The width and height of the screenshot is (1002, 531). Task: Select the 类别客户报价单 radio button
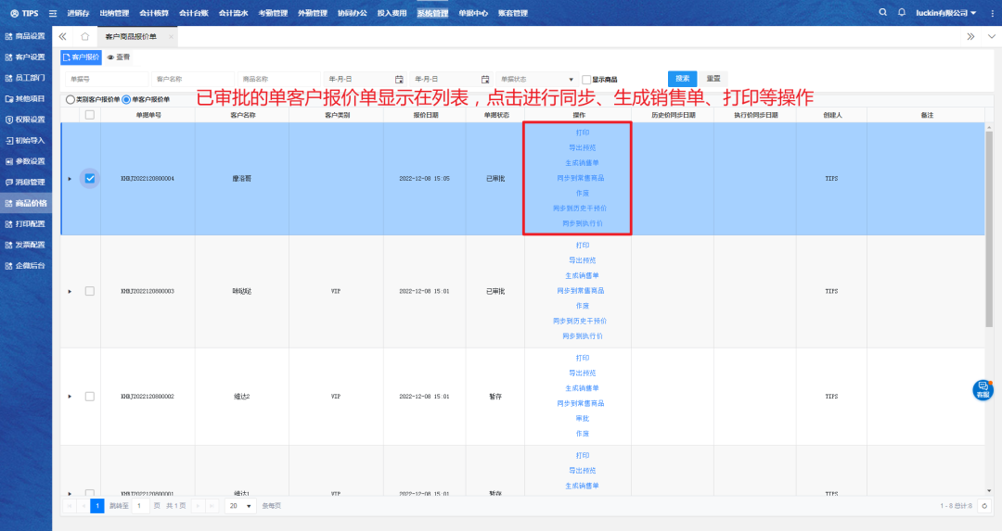pos(71,99)
